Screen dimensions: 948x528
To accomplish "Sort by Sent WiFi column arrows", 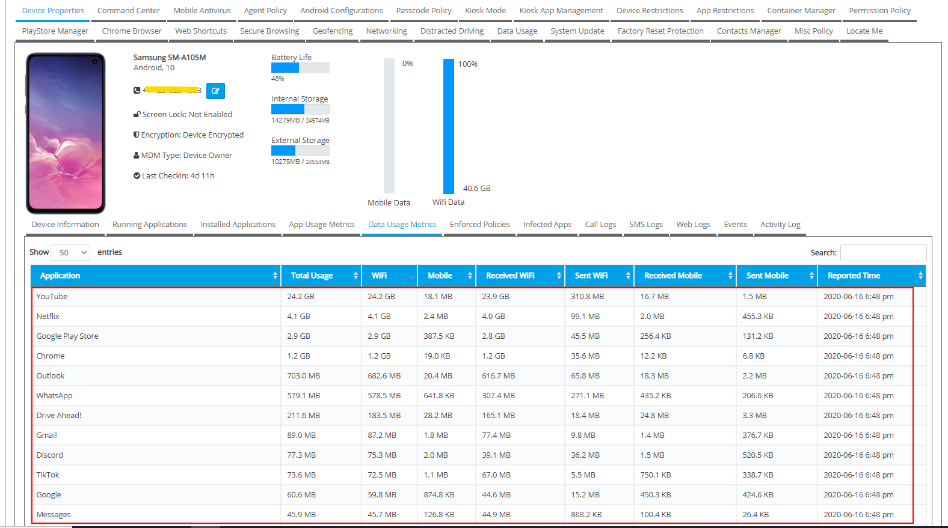I will (x=628, y=276).
